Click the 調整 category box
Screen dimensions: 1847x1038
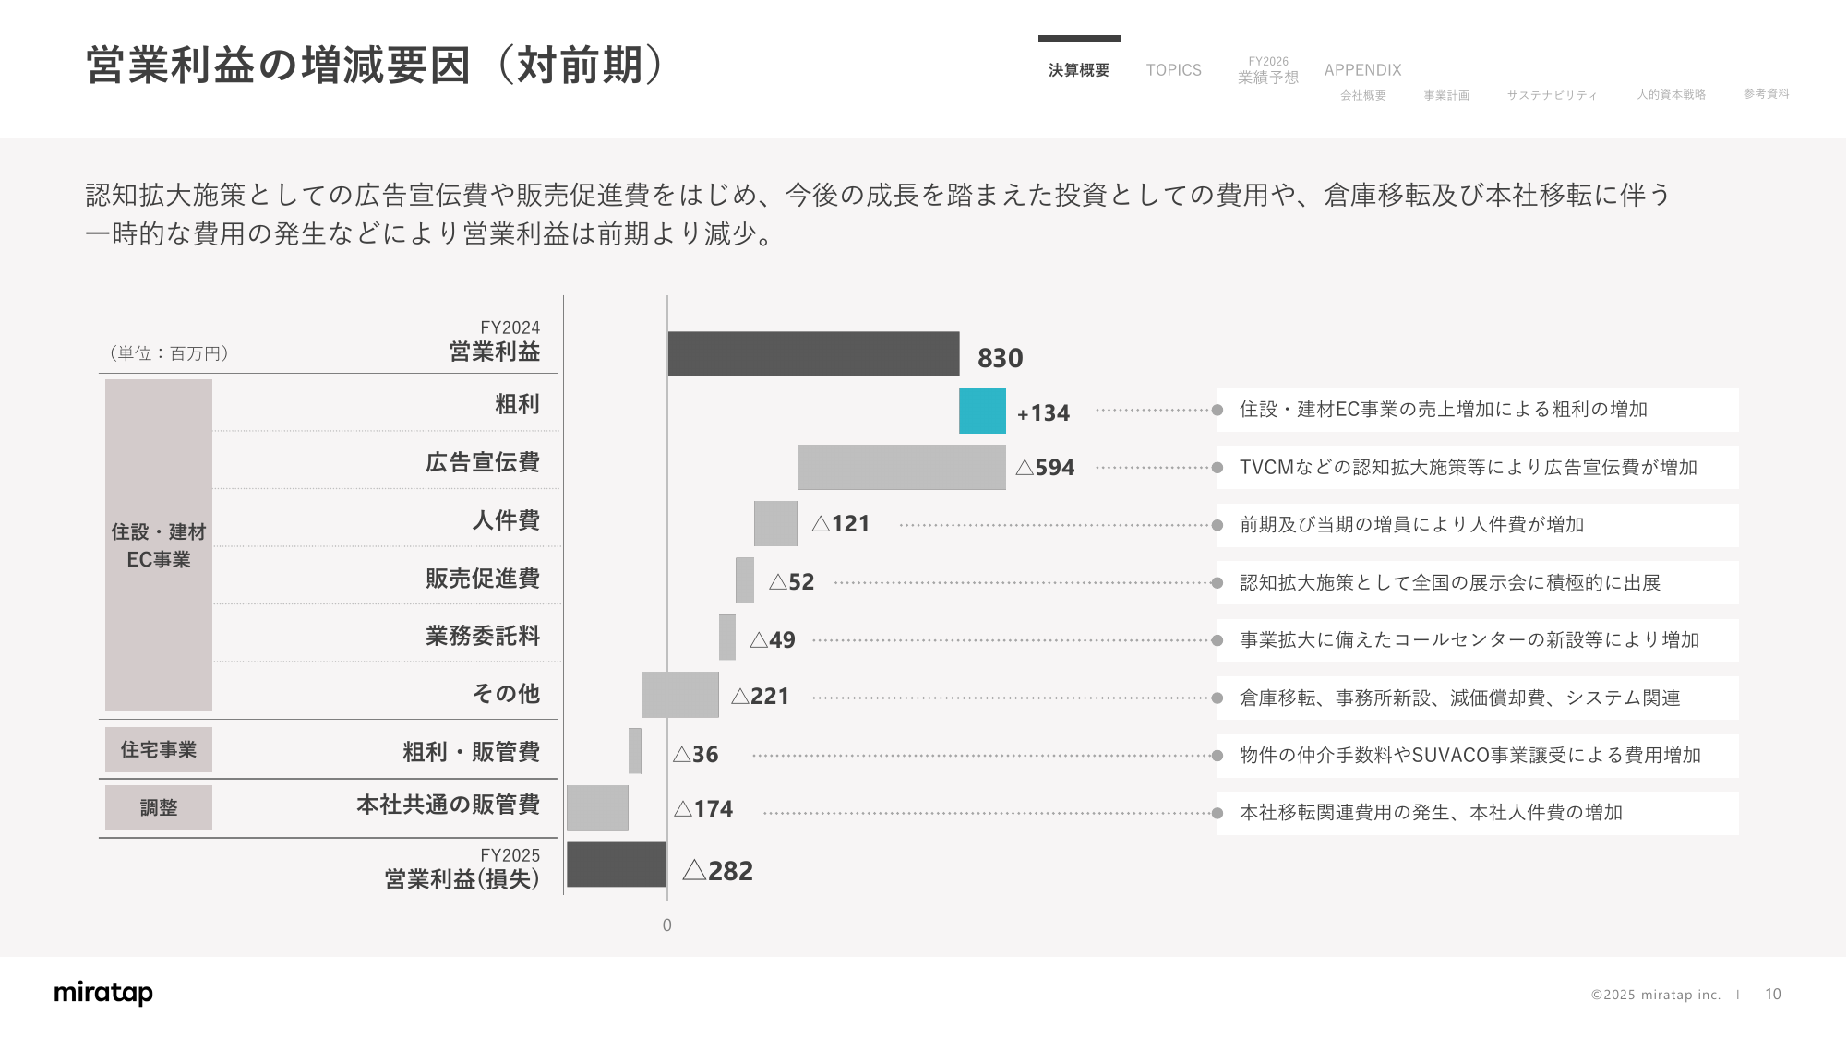click(x=158, y=807)
